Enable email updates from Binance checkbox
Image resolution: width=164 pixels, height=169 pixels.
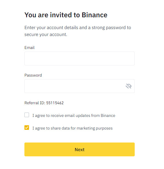click(27, 115)
